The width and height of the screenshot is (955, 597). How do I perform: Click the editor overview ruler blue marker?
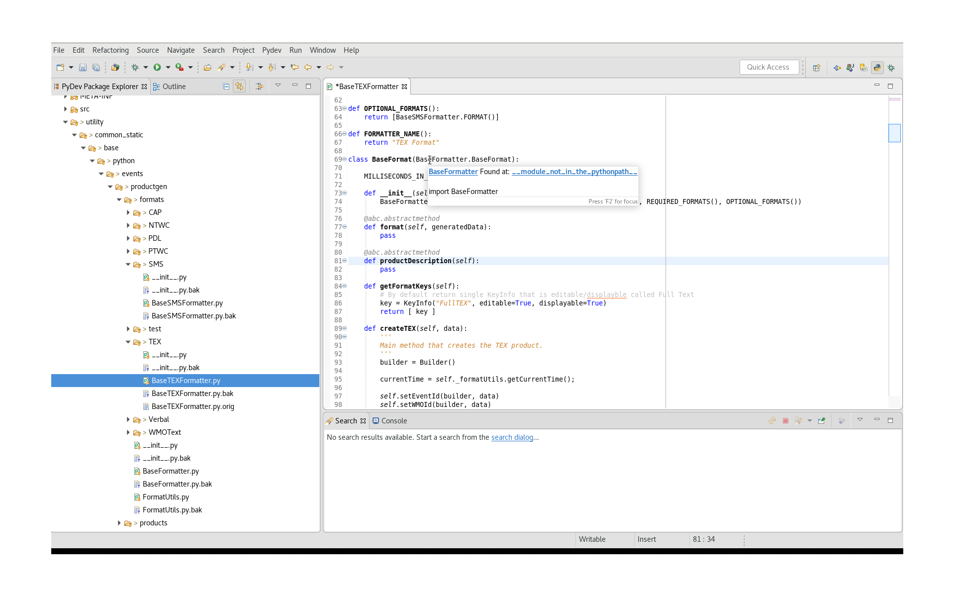tap(894, 133)
